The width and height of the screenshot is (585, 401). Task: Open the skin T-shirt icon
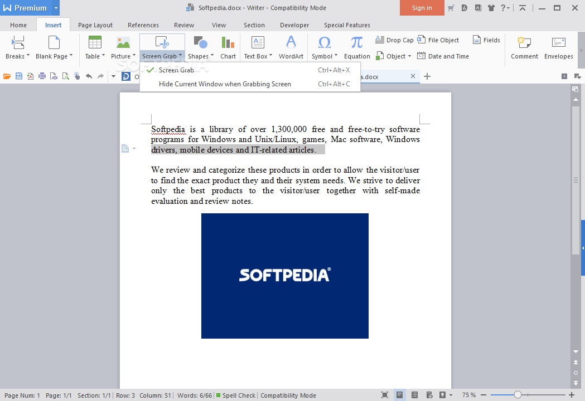[491, 8]
